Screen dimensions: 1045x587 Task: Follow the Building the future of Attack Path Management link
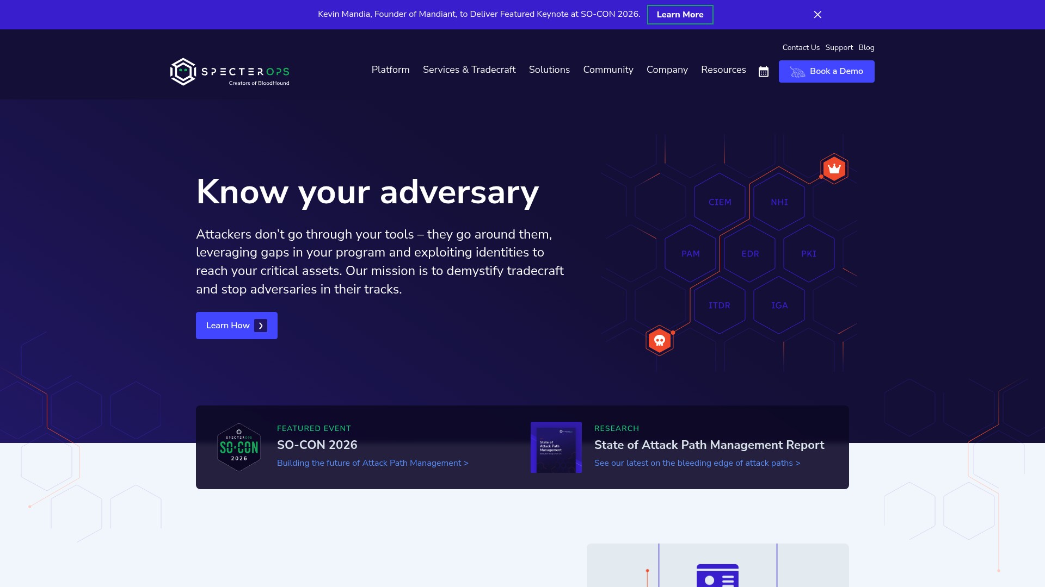pos(373,463)
